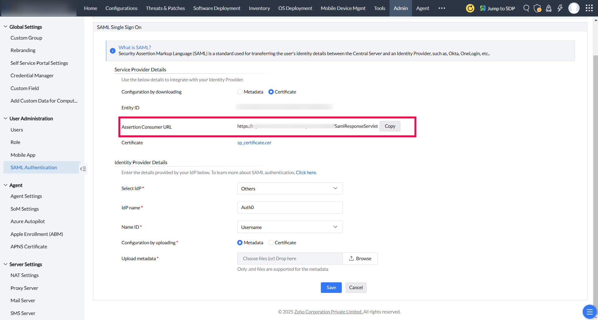
Task: Open the apps grid icon
Action: point(589,8)
